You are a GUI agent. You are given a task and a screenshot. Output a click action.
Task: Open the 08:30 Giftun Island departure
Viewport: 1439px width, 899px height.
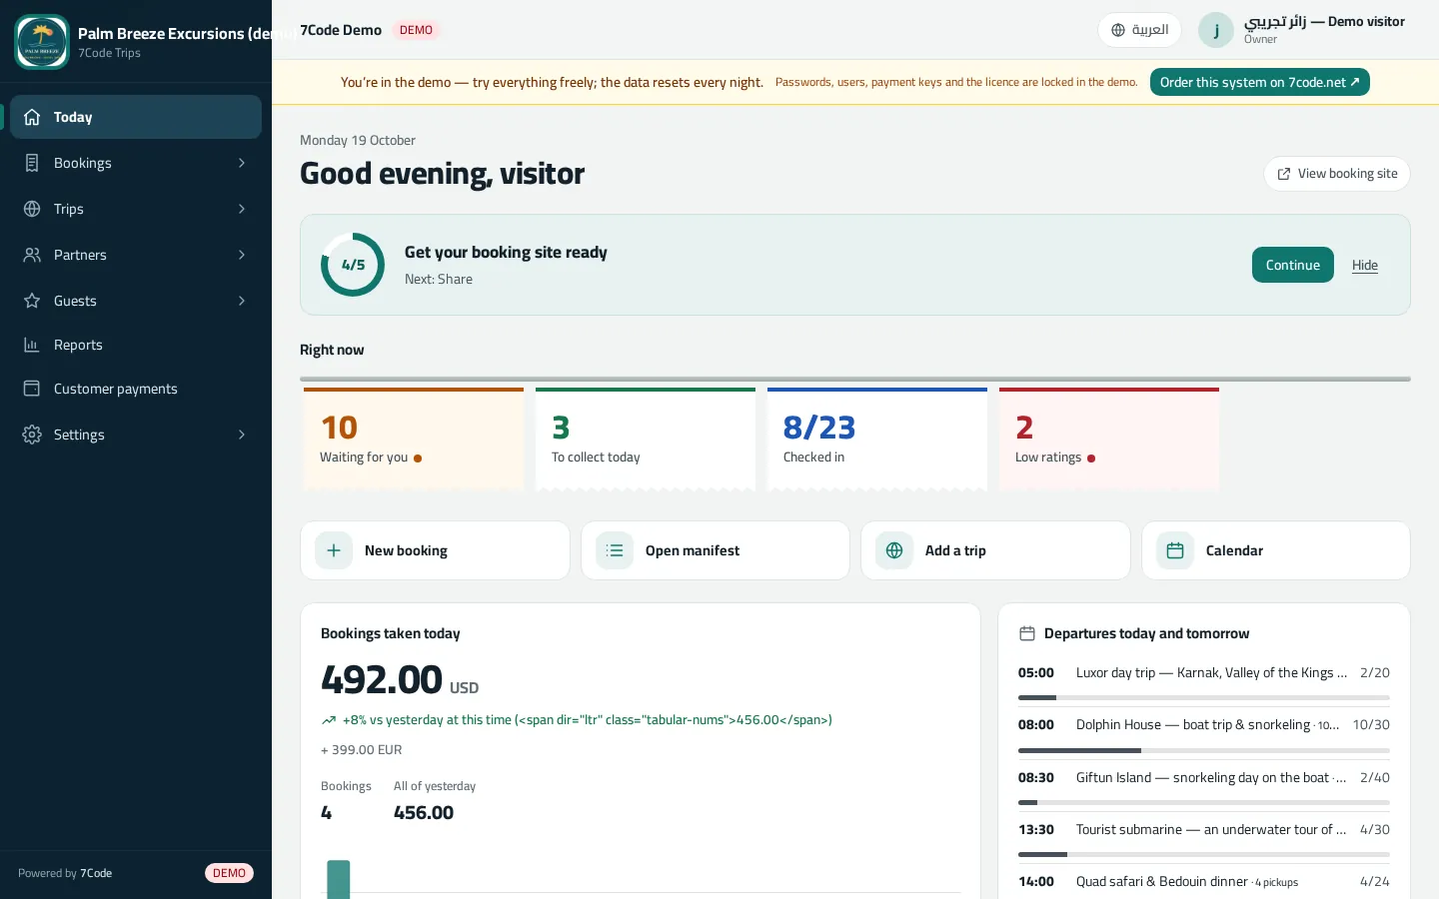click(x=1203, y=785)
